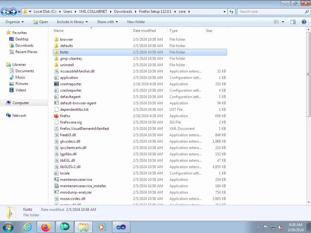Select the maintenanceservice_installer icon
311x233 pixels.
tap(56, 186)
